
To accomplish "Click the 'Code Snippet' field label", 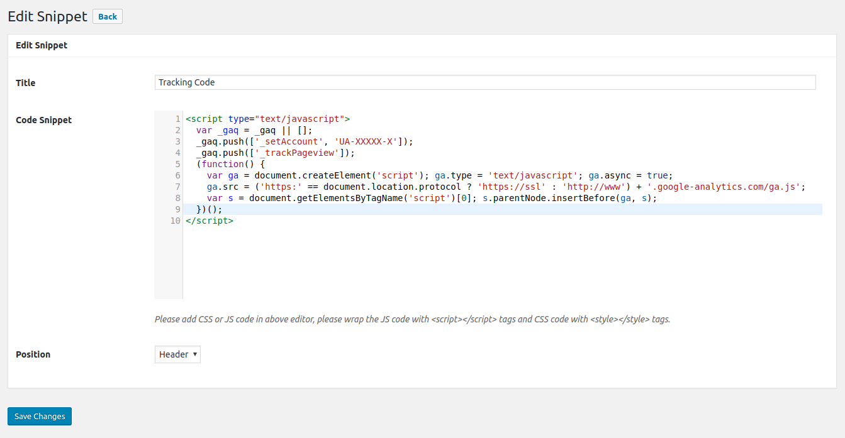I will (44, 120).
